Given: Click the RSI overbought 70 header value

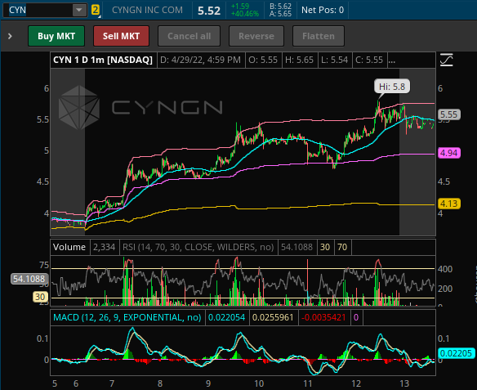Looking at the screenshot, I should pos(342,247).
